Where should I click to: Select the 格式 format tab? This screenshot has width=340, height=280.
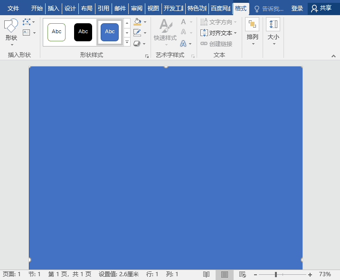tap(241, 9)
